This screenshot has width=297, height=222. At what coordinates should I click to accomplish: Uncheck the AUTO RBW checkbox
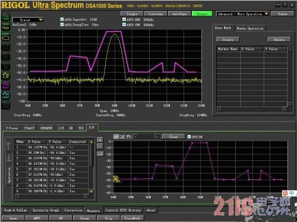tap(124, 20)
